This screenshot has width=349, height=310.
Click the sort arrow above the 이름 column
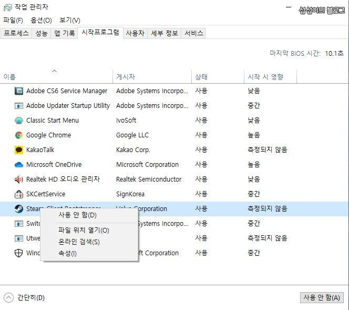click(x=54, y=71)
